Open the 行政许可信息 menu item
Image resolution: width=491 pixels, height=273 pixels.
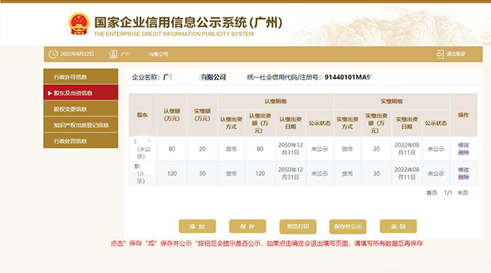click(x=81, y=77)
